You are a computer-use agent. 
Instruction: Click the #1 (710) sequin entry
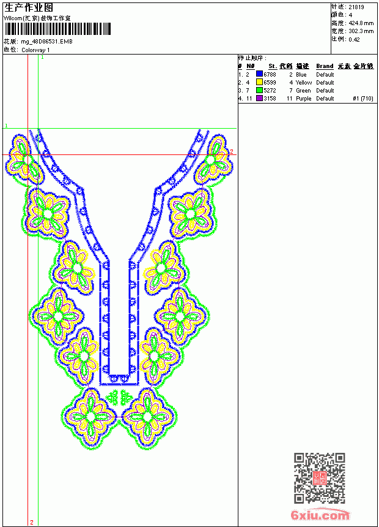tap(363, 99)
